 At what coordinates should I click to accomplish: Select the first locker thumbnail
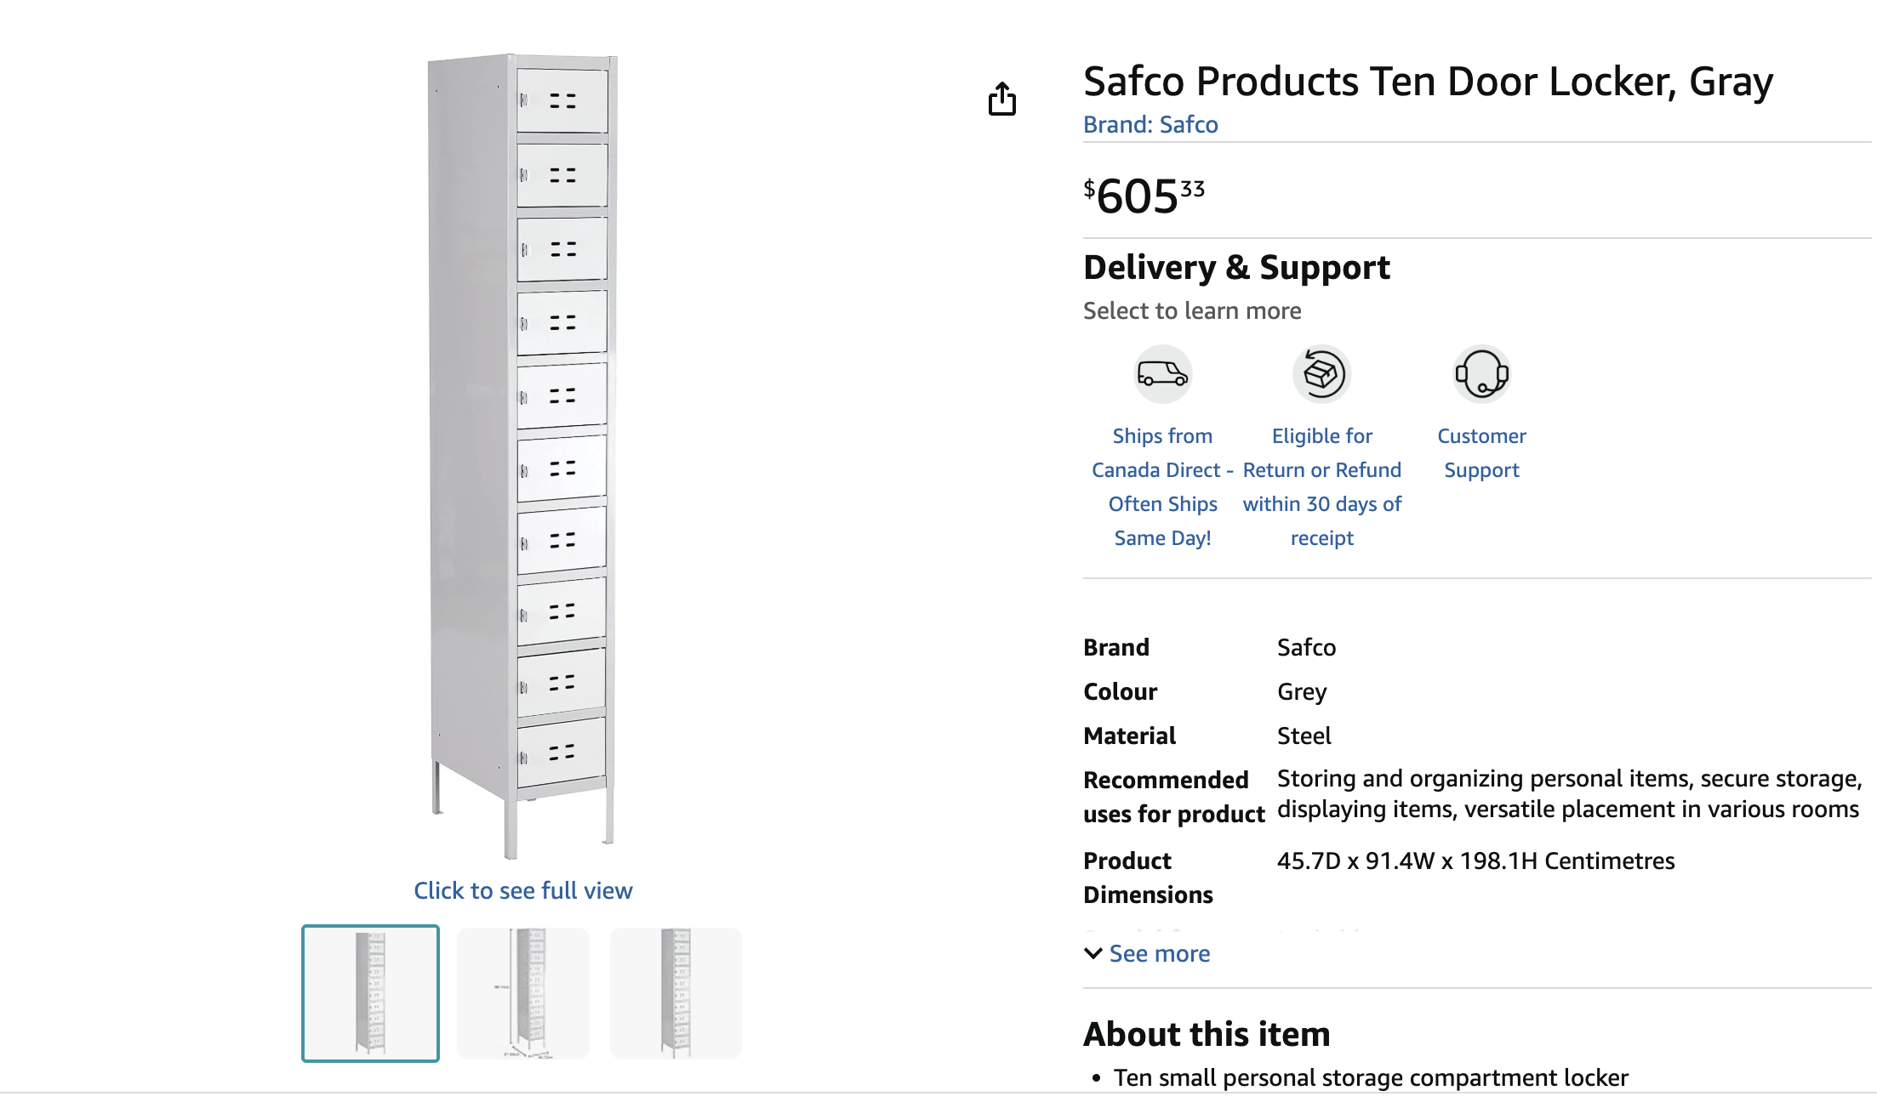point(370,993)
